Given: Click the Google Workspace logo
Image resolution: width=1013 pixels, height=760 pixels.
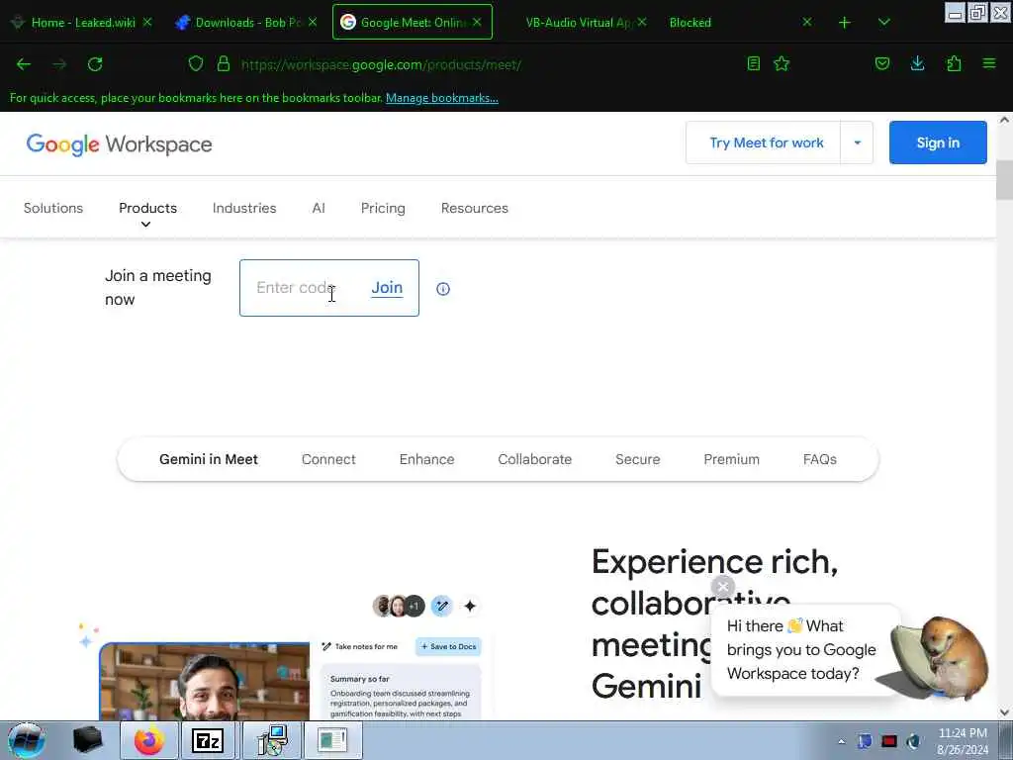Looking at the screenshot, I should point(119,144).
